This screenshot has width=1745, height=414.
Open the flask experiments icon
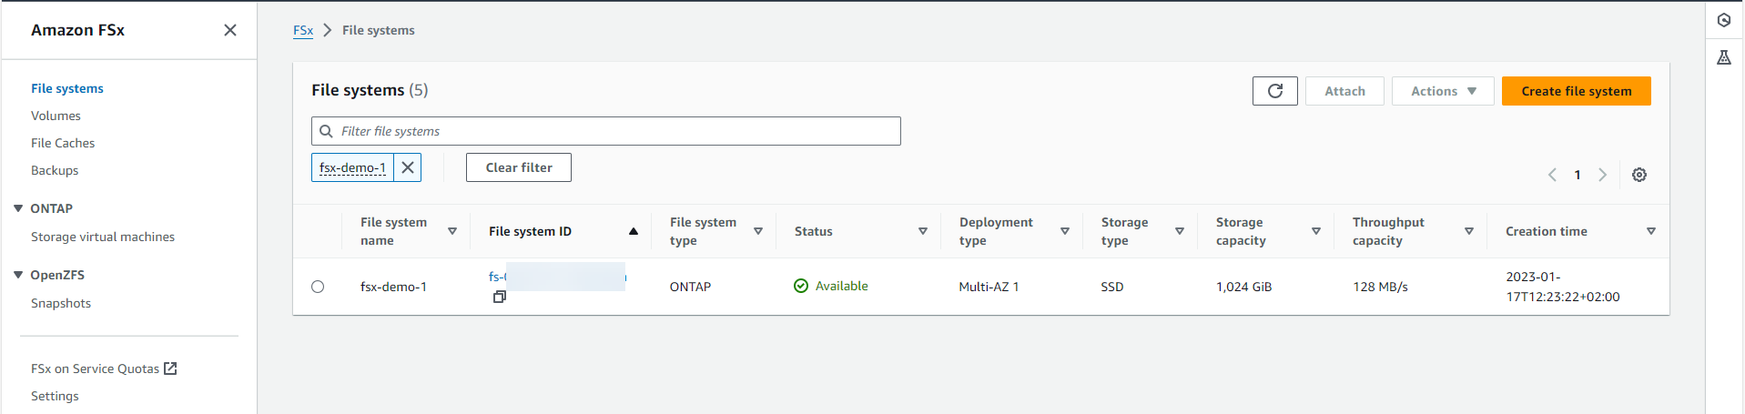coord(1724,57)
